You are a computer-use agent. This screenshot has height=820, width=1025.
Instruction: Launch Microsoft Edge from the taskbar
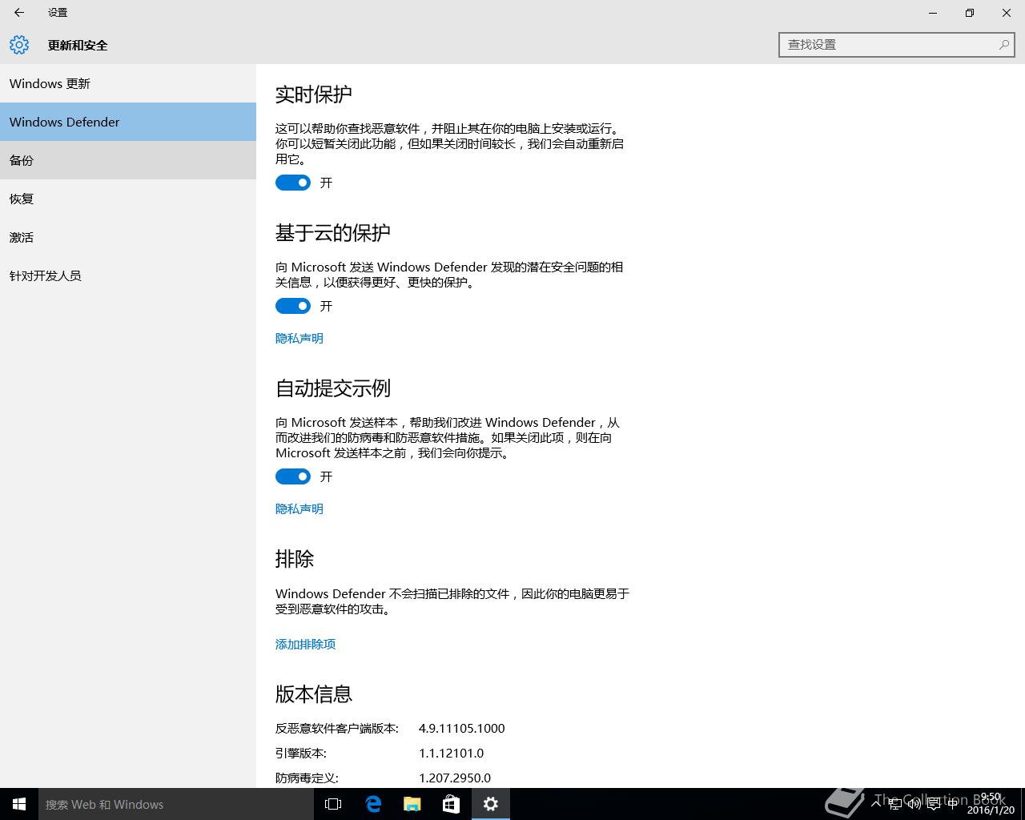[373, 804]
